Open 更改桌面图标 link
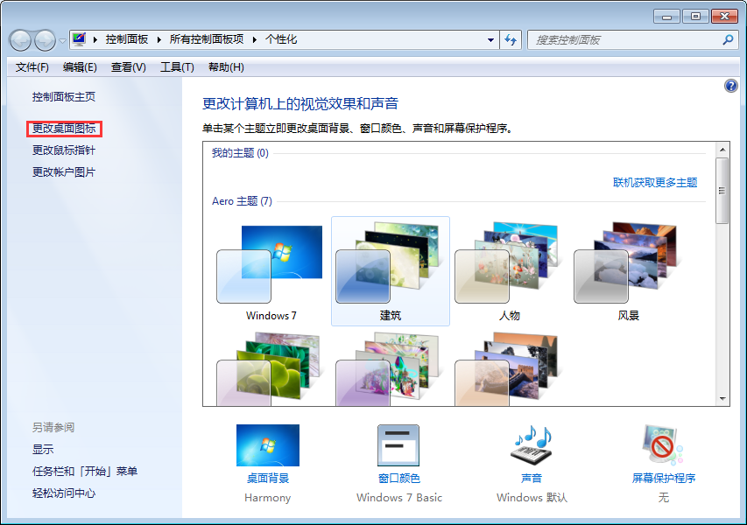The image size is (747, 525). [64, 129]
